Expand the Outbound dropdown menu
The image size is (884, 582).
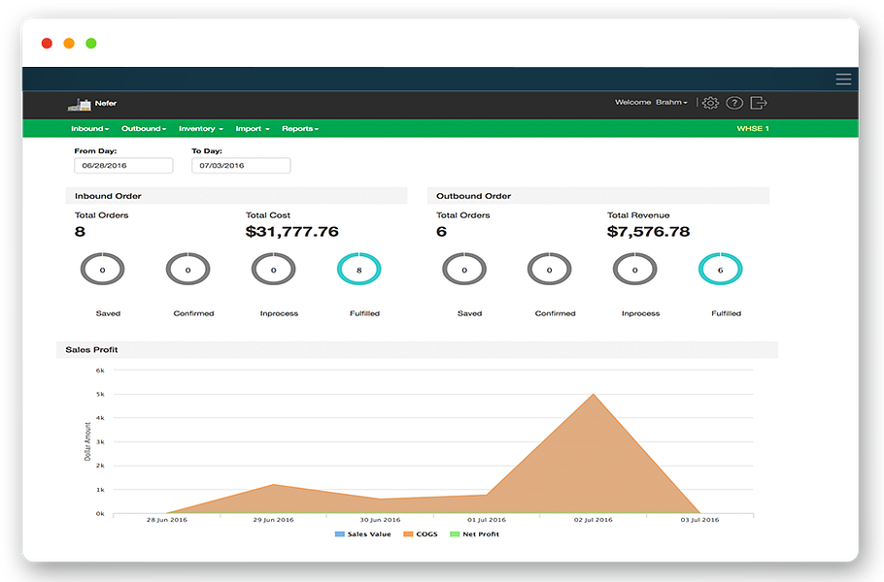pyautogui.click(x=144, y=129)
